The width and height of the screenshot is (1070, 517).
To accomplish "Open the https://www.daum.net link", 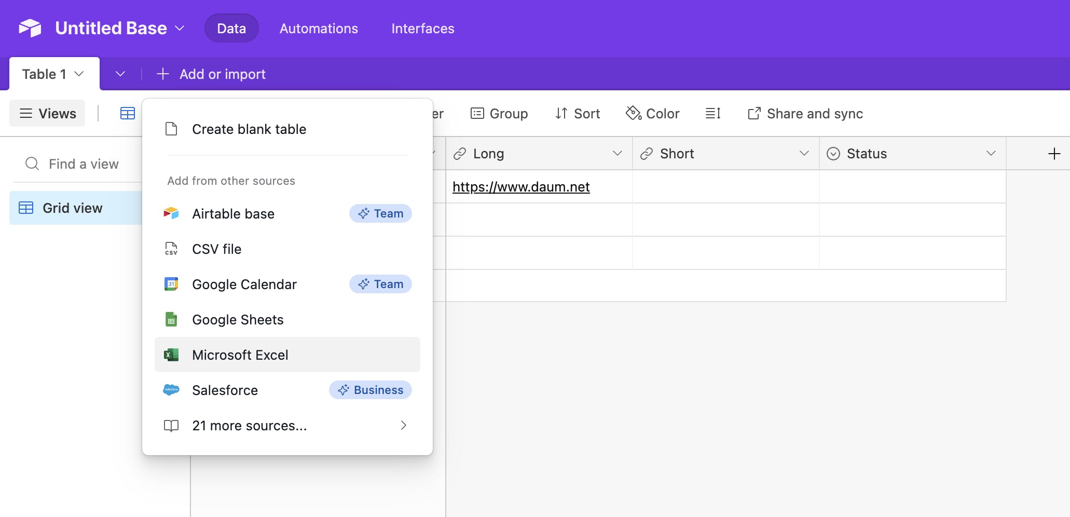I will [x=521, y=187].
